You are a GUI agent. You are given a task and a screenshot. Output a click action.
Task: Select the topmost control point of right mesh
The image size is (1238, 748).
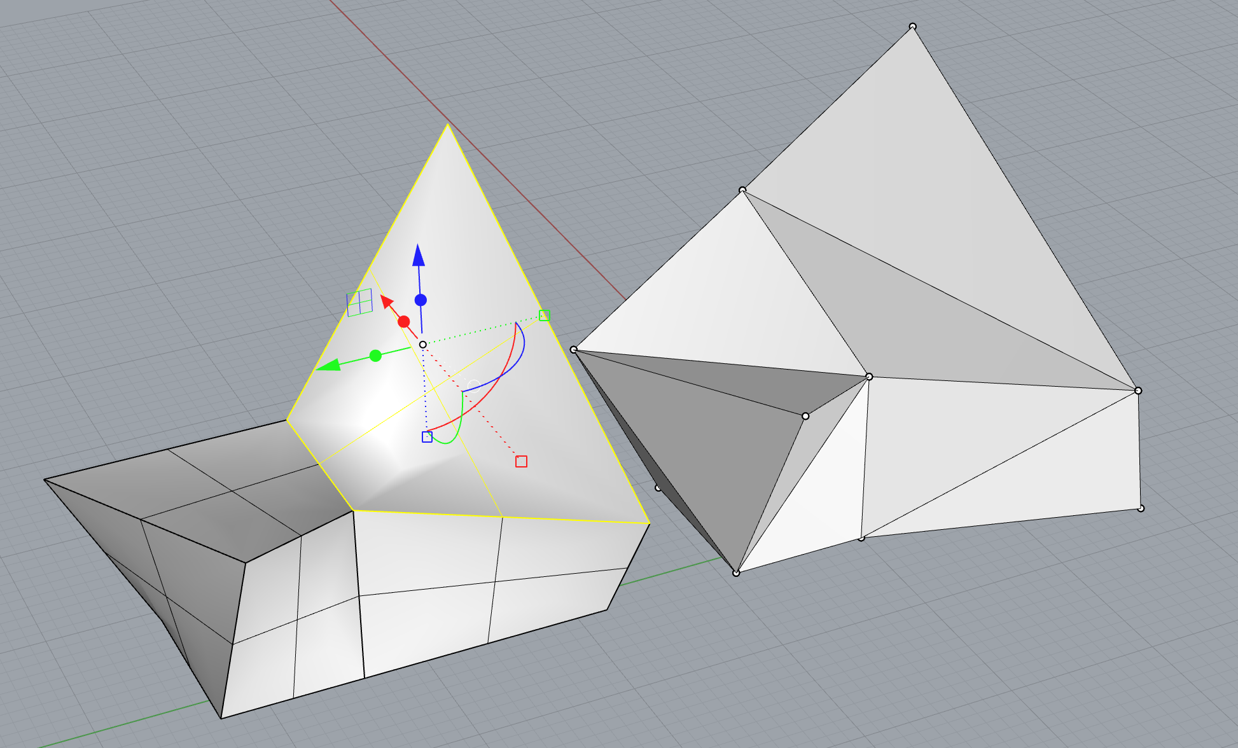pyautogui.click(x=913, y=27)
